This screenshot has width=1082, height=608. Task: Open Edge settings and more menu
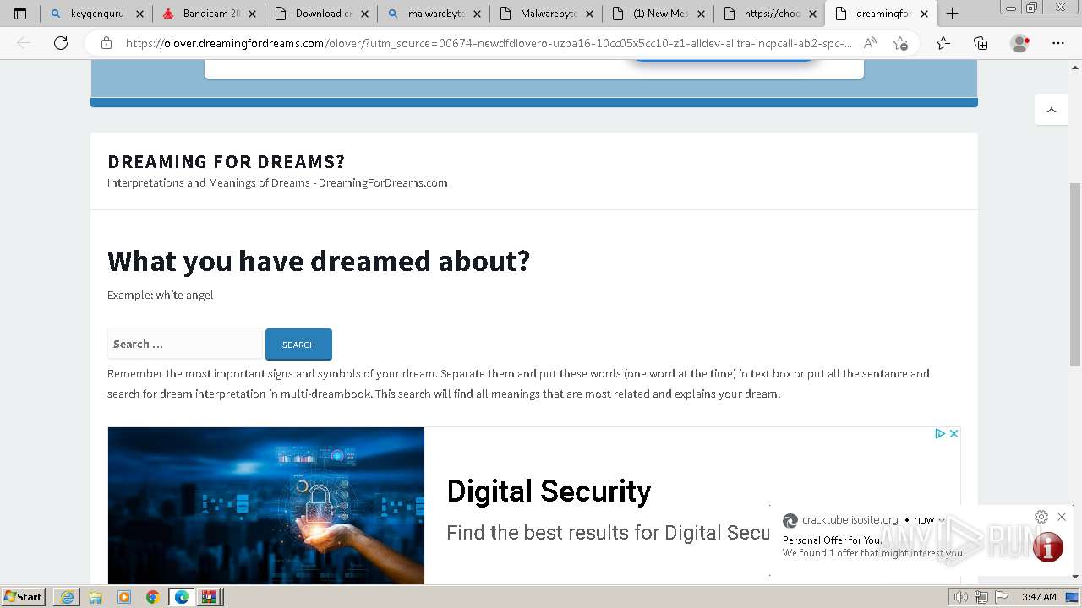[x=1058, y=43]
